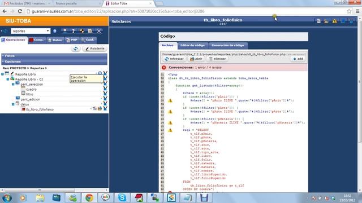Open the reportes project dropdown
This screenshot has width=362, height=203.
[x=31, y=31]
